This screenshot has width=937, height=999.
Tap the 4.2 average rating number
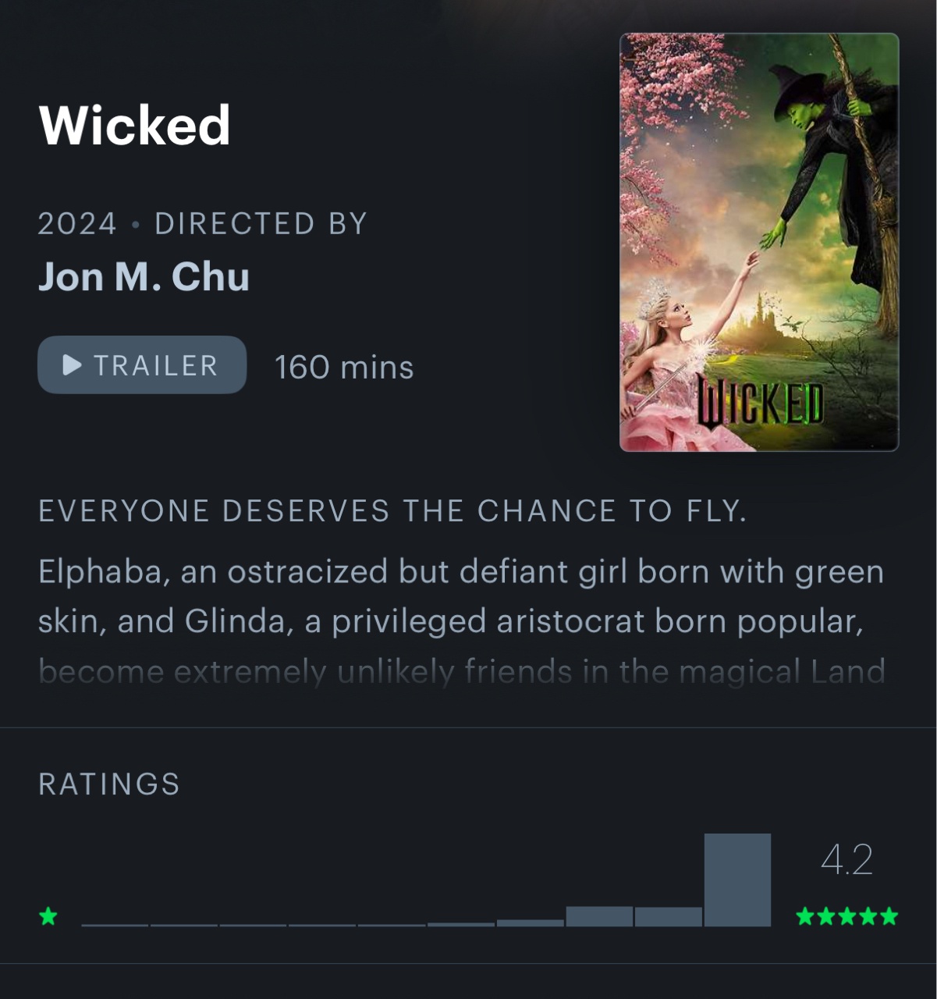(x=846, y=860)
